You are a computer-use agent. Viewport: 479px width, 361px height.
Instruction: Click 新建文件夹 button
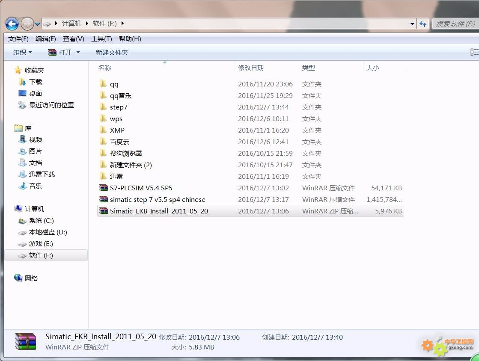(x=112, y=53)
